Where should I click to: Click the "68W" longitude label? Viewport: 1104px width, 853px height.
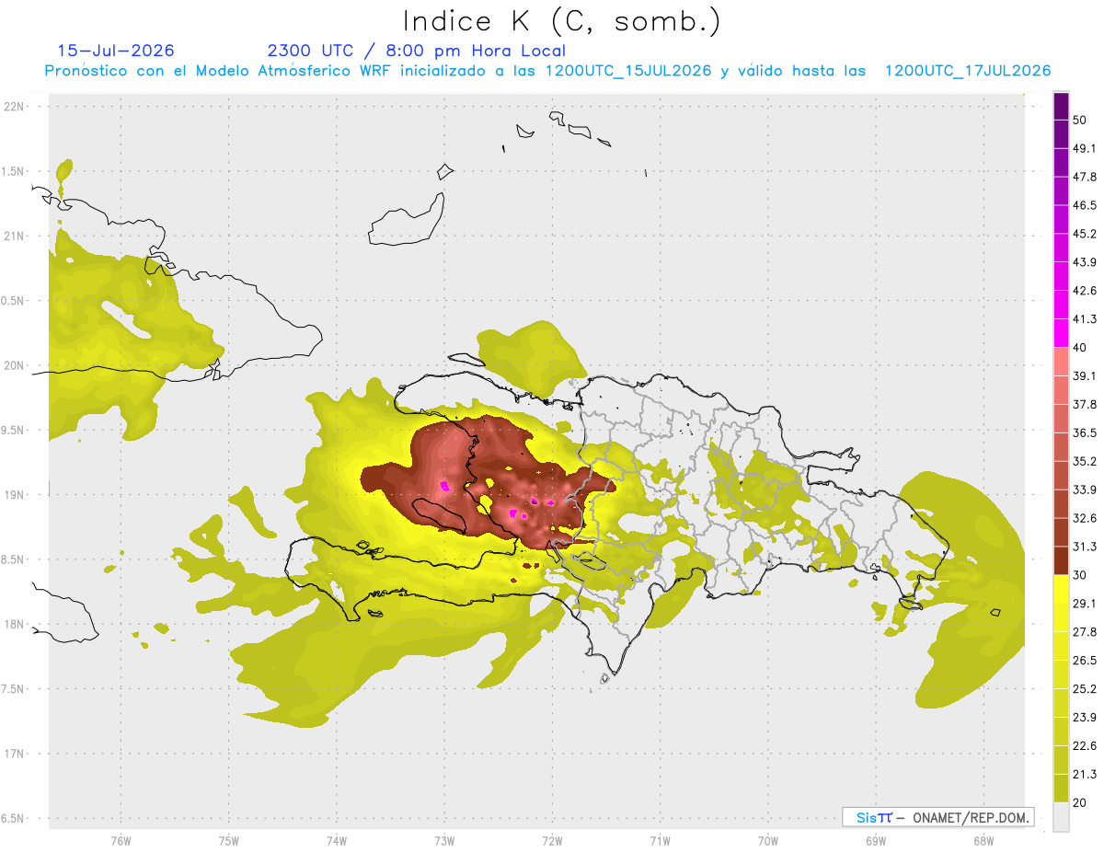(983, 840)
